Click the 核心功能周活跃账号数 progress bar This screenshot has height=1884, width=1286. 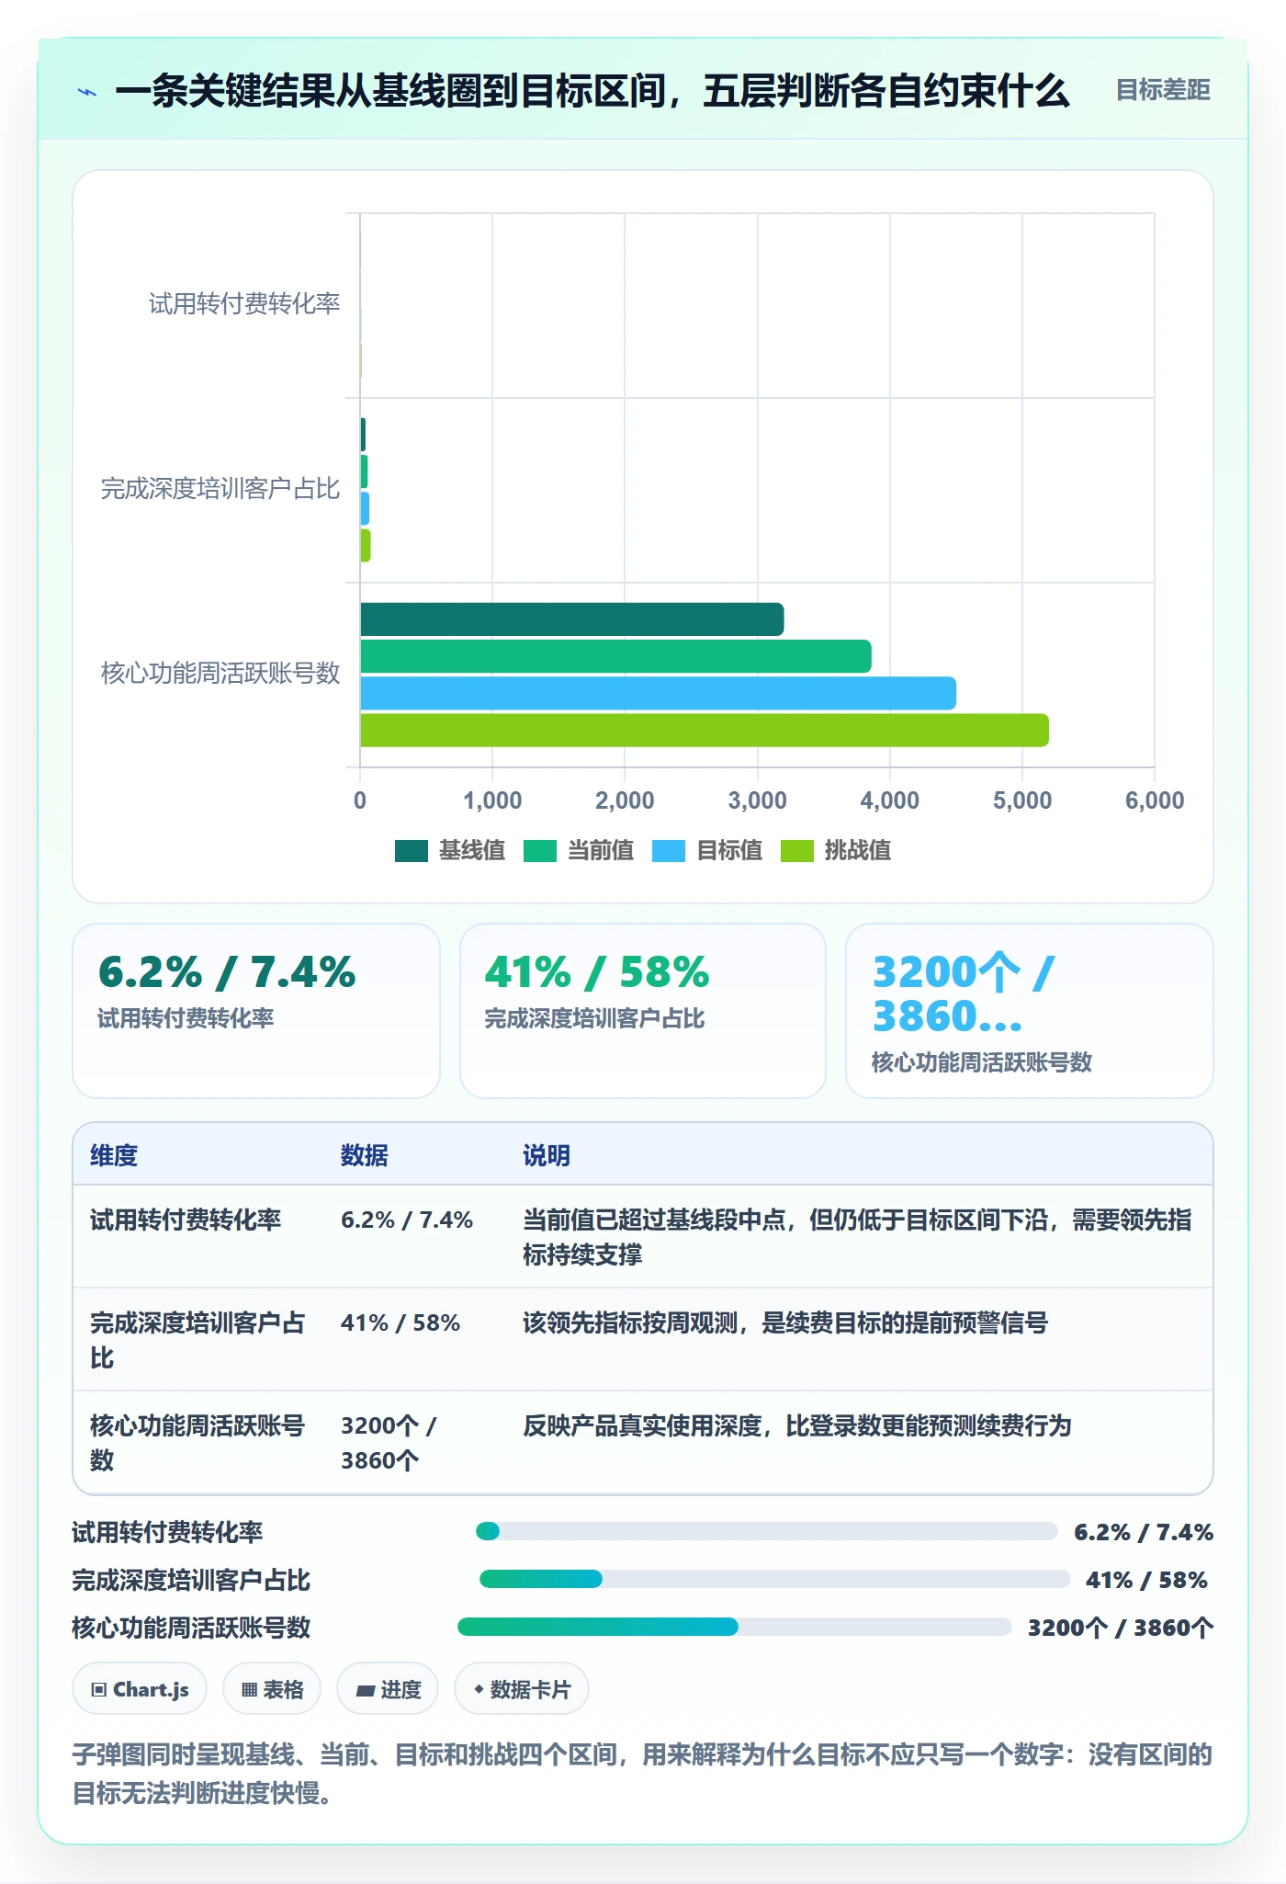[735, 1627]
